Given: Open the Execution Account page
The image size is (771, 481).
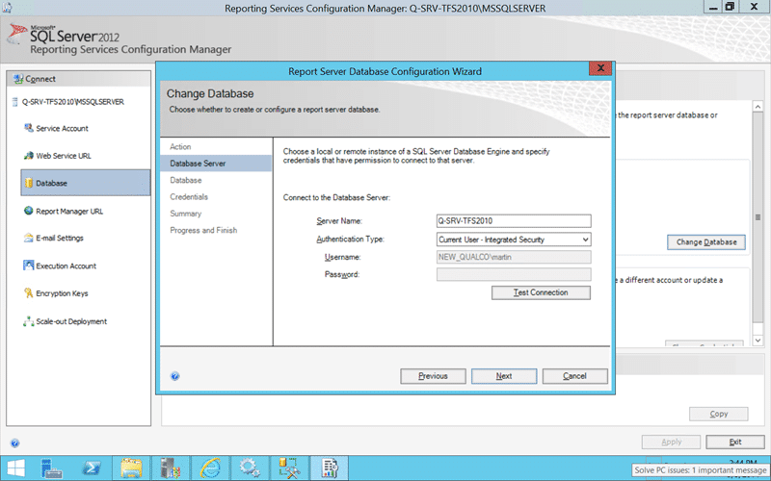Looking at the screenshot, I should tap(66, 266).
